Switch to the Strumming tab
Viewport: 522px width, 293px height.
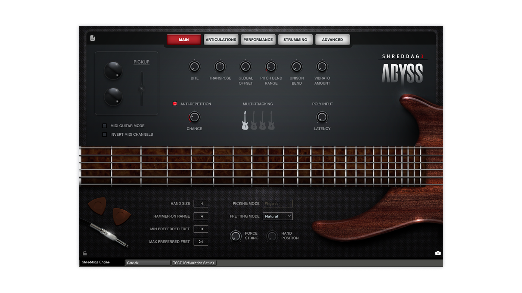(295, 40)
